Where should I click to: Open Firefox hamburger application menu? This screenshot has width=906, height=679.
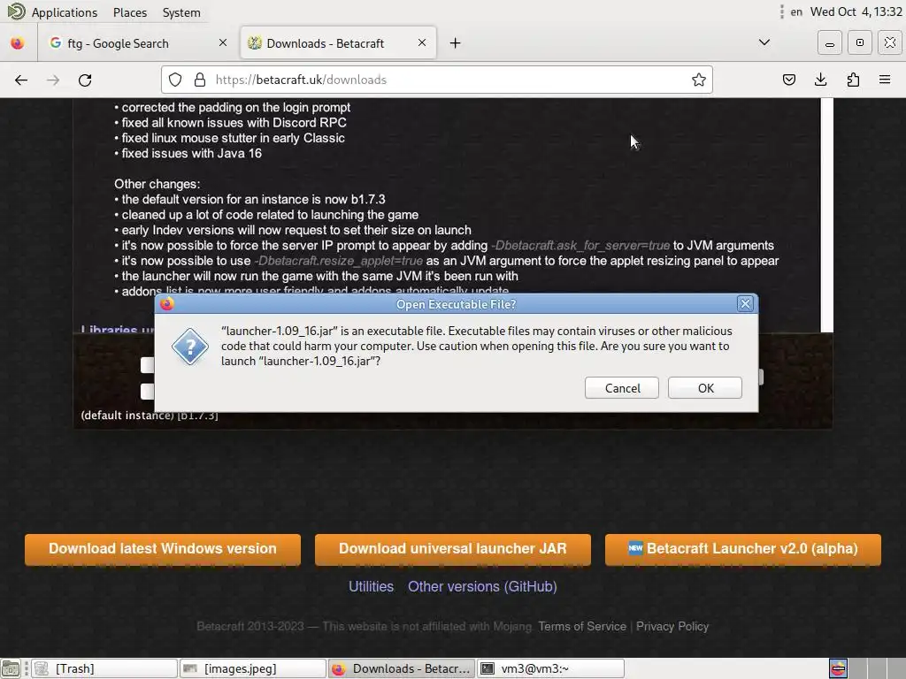tap(885, 80)
